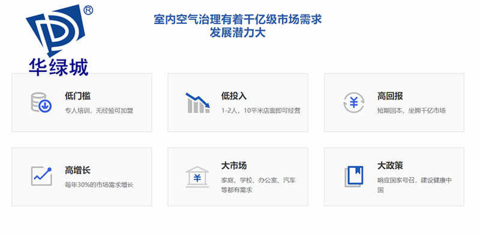The image size is (480, 234).
Task: Click the bookmark document icon for 大政策
Action: click(x=354, y=177)
